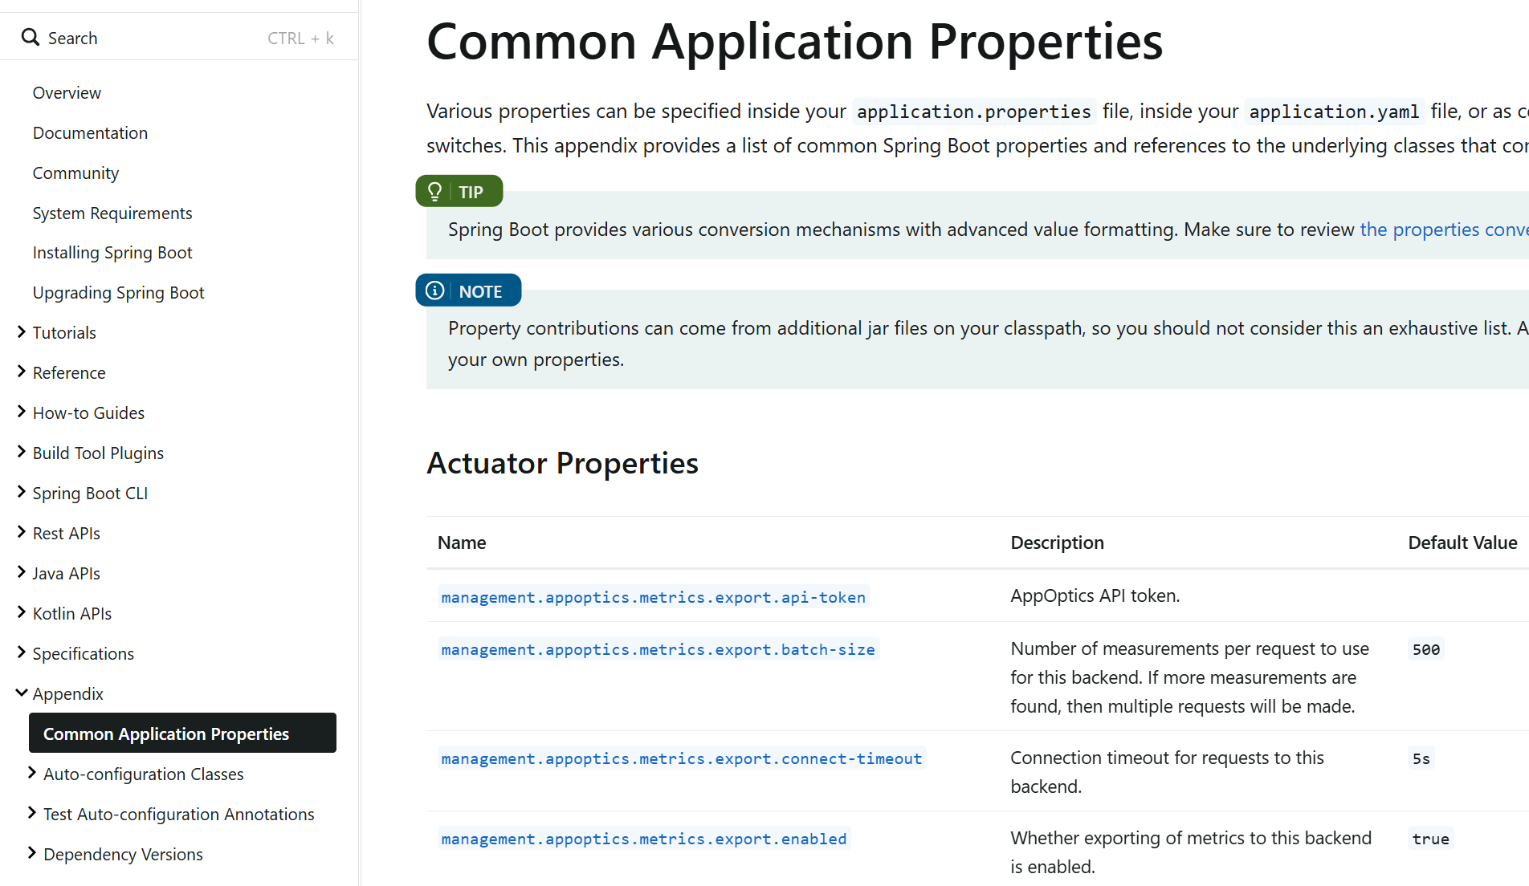
Task: Select Common Application Properties nav item
Action: point(182,733)
